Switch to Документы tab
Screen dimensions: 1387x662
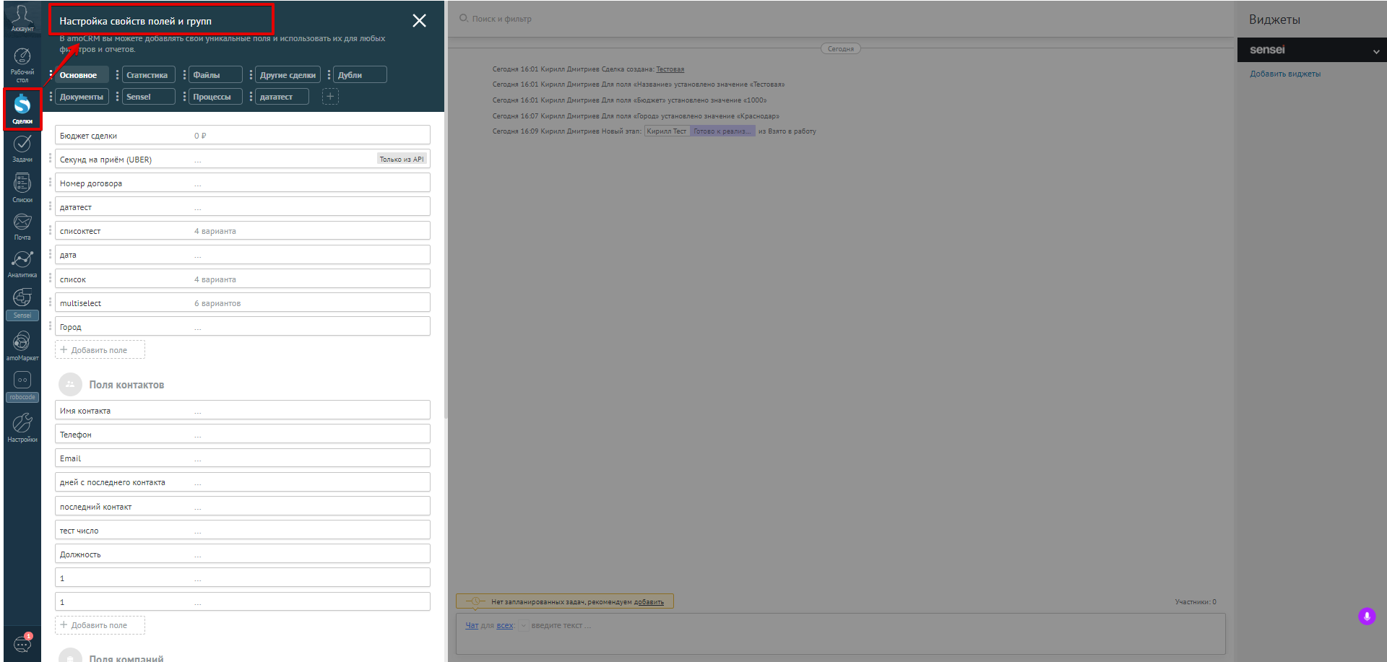82,96
